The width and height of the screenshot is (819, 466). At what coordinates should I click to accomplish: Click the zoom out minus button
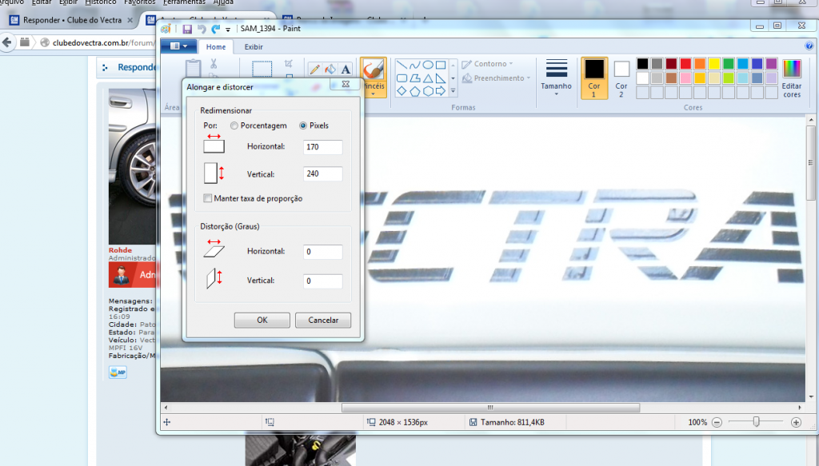click(x=717, y=422)
